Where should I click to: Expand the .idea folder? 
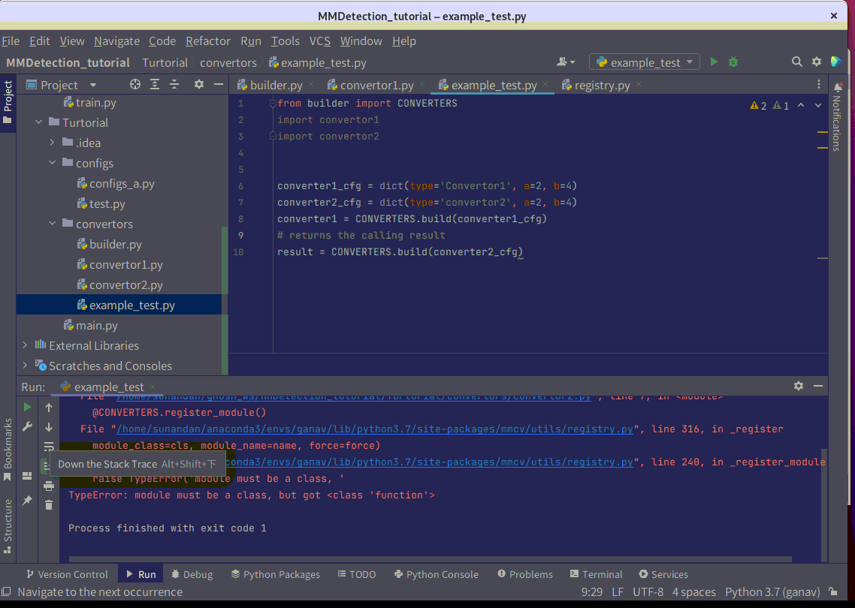click(x=53, y=143)
